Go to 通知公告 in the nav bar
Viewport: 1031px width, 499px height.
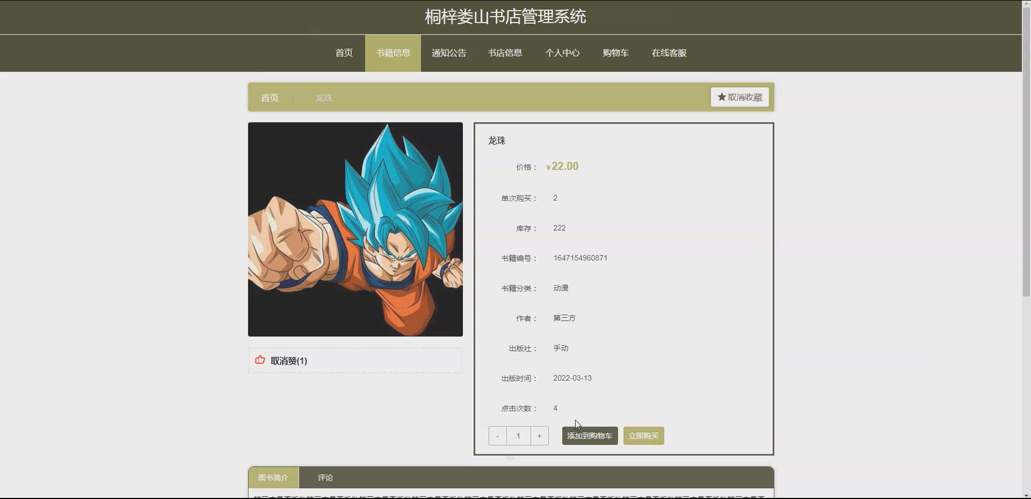449,53
